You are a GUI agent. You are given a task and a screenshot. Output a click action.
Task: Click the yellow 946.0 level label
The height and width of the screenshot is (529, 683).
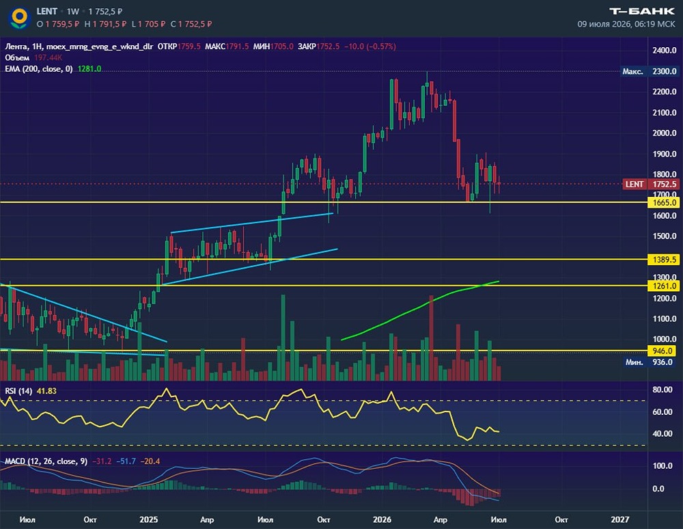coord(664,351)
